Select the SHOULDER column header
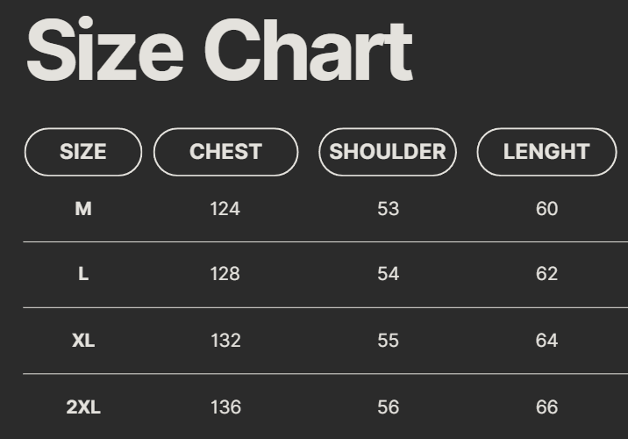Viewport: 628px width, 439px height. pos(388,152)
